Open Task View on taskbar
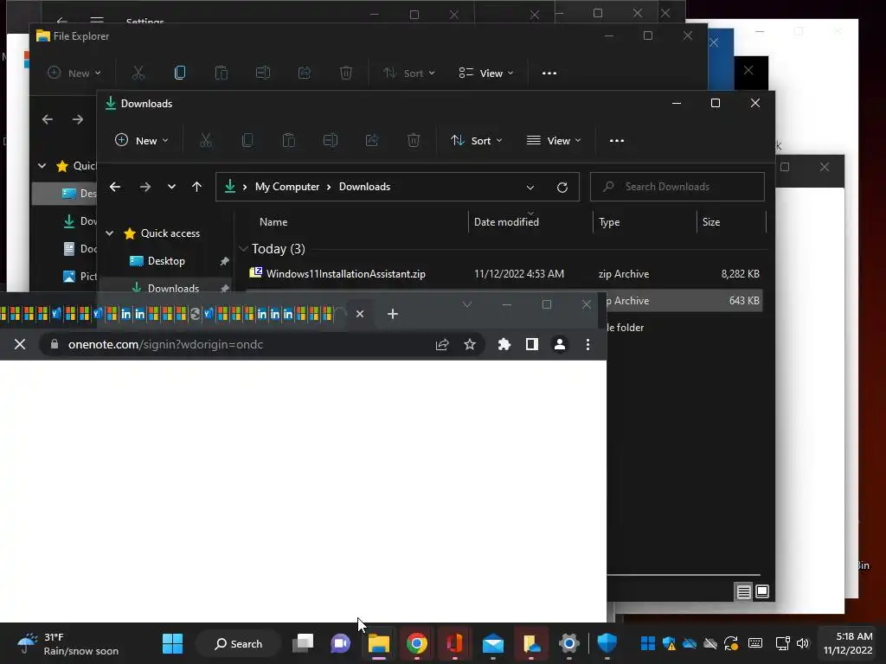Viewport: 886px width, 664px height. [303, 643]
